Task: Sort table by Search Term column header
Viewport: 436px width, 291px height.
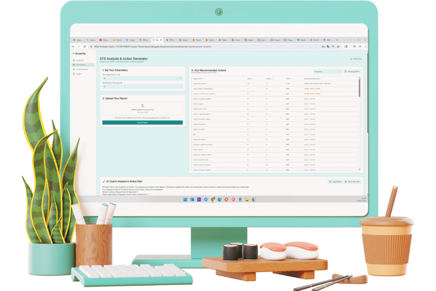Action: pyautogui.click(x=198, y=79)
